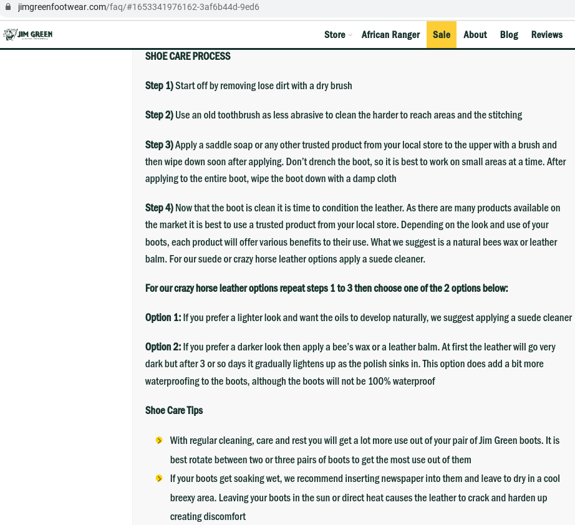Click the 'Step 4)' label

[x=159, y=208]
